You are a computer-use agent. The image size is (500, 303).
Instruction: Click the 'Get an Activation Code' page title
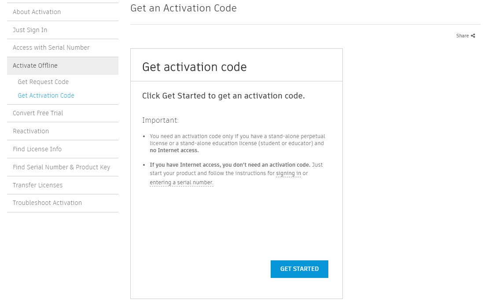[184, 8]
